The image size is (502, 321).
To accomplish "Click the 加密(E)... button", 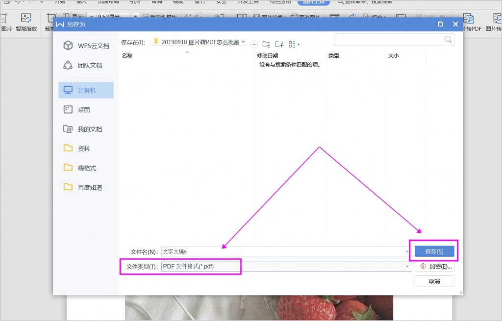I will [434, 266].
